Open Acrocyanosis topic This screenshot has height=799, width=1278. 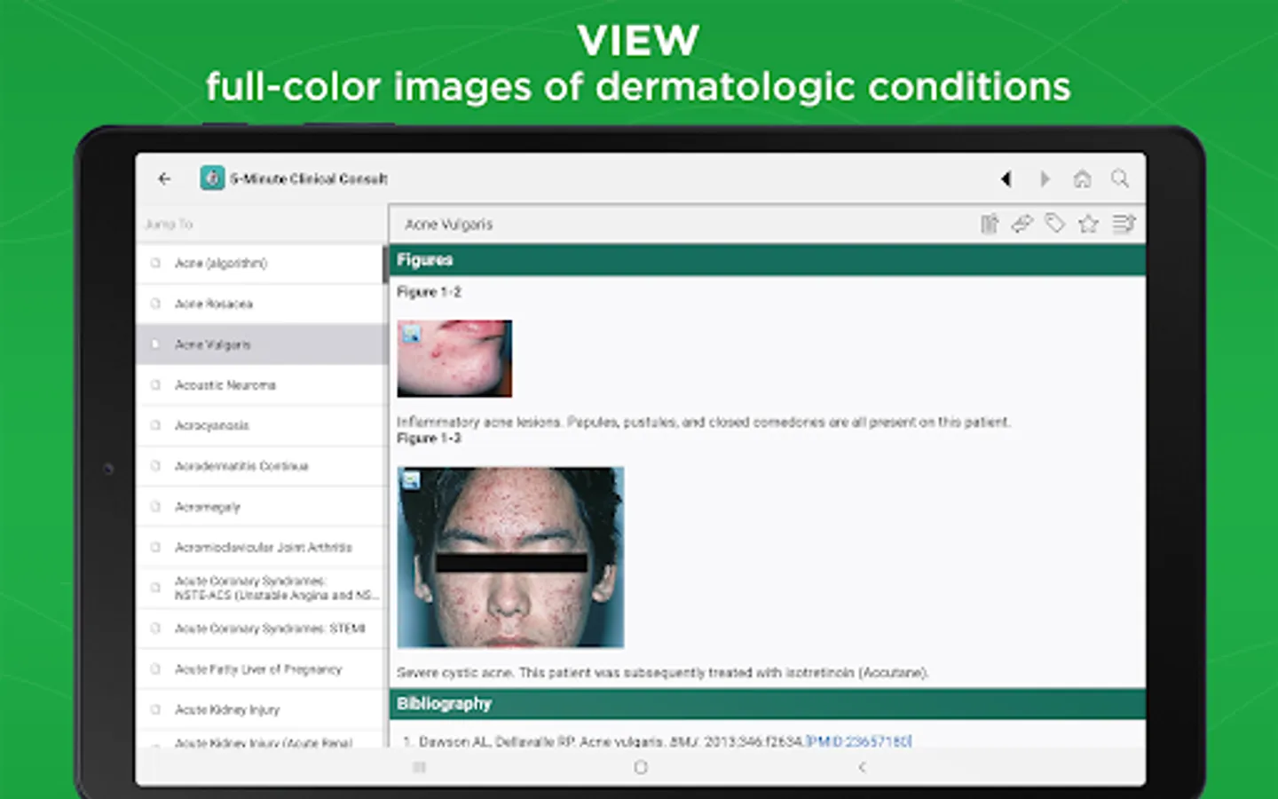pyautogui.click(x=262, y=425)
